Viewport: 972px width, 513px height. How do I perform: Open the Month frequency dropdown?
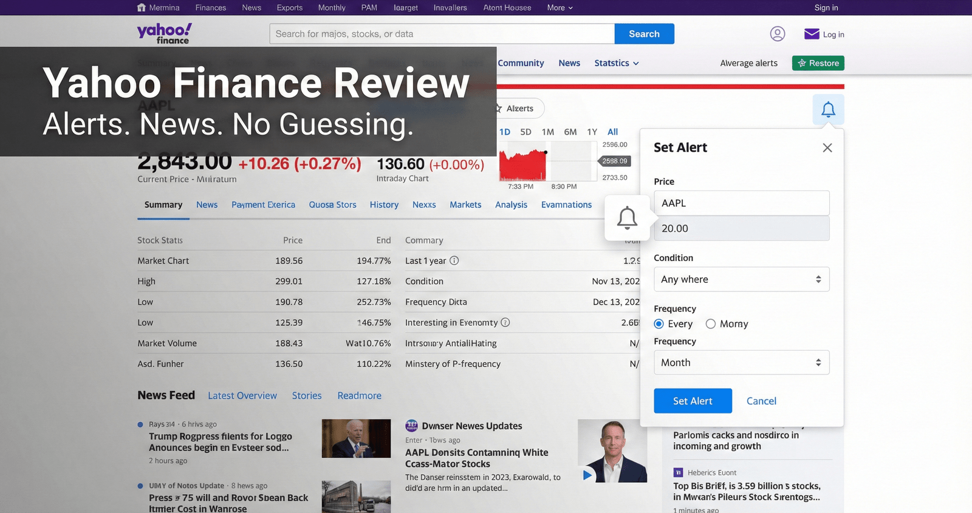tap(741, 362)
